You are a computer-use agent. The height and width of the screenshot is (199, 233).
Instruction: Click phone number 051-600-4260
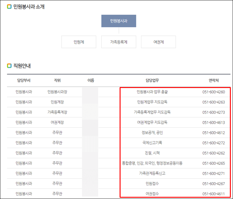point(214,92)
